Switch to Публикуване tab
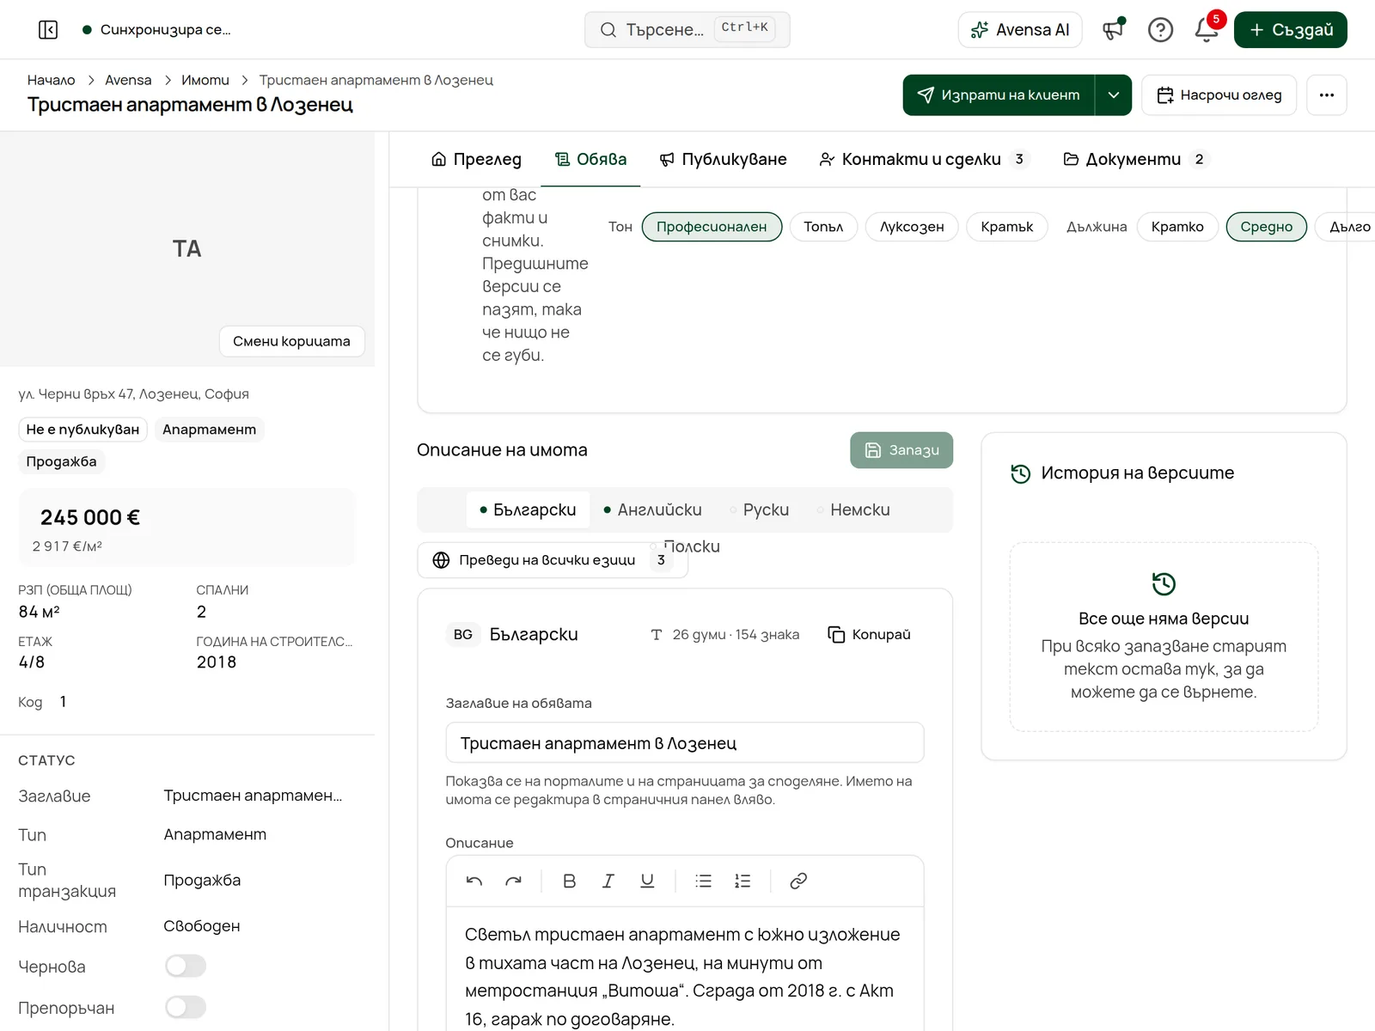Viewport: 1375px width, 1031px height. (x=723, y=159)
